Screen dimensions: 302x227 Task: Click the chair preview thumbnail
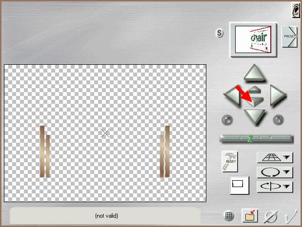[x=253, y=39]
